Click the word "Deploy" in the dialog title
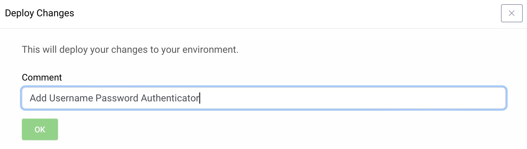The width and height of the screenshot is (527, 149). pyautogui.click(x=19, y=13)
